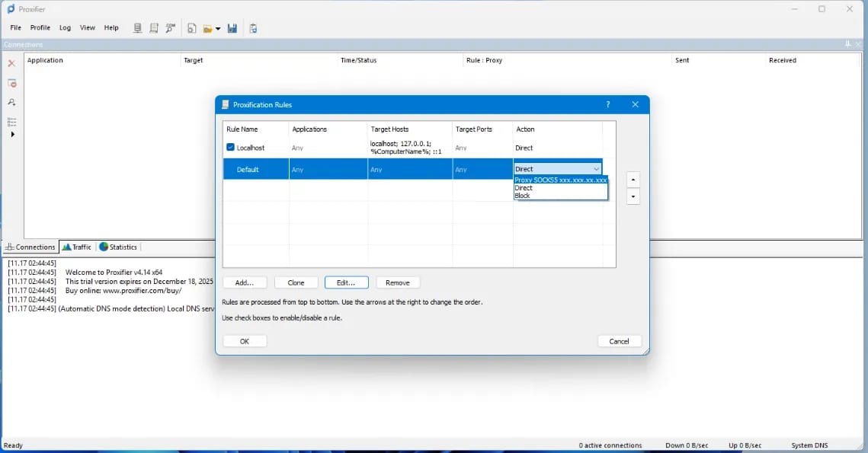Viewport: 868px width, 453px height.
Task: Confirm rules with OK button
Action: tap(245, 341)
